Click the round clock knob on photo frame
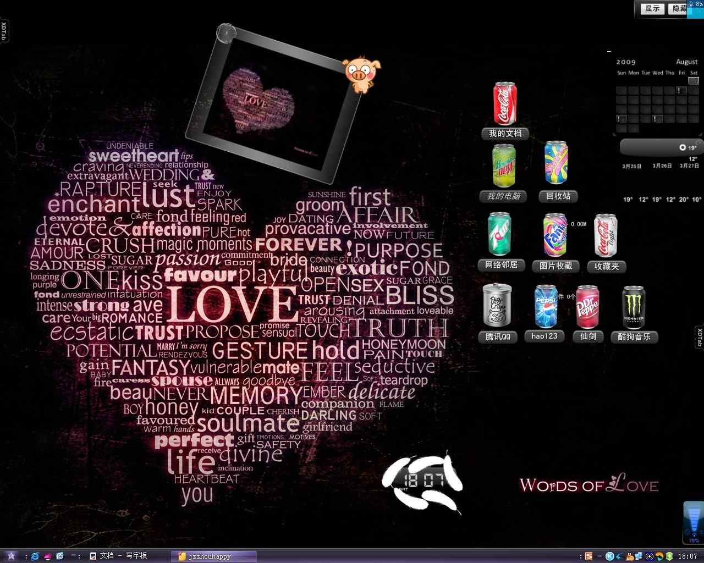 click(226, 34)
